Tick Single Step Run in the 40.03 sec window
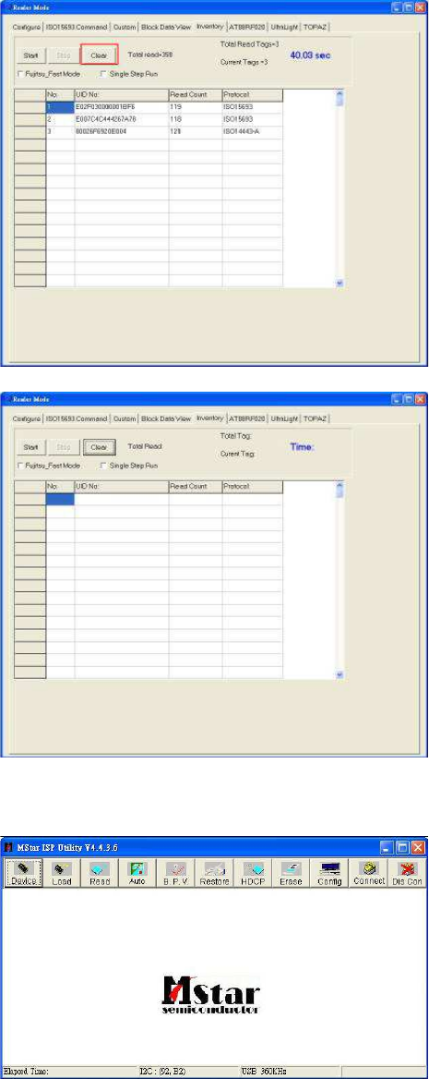 [x=104, y=73]
